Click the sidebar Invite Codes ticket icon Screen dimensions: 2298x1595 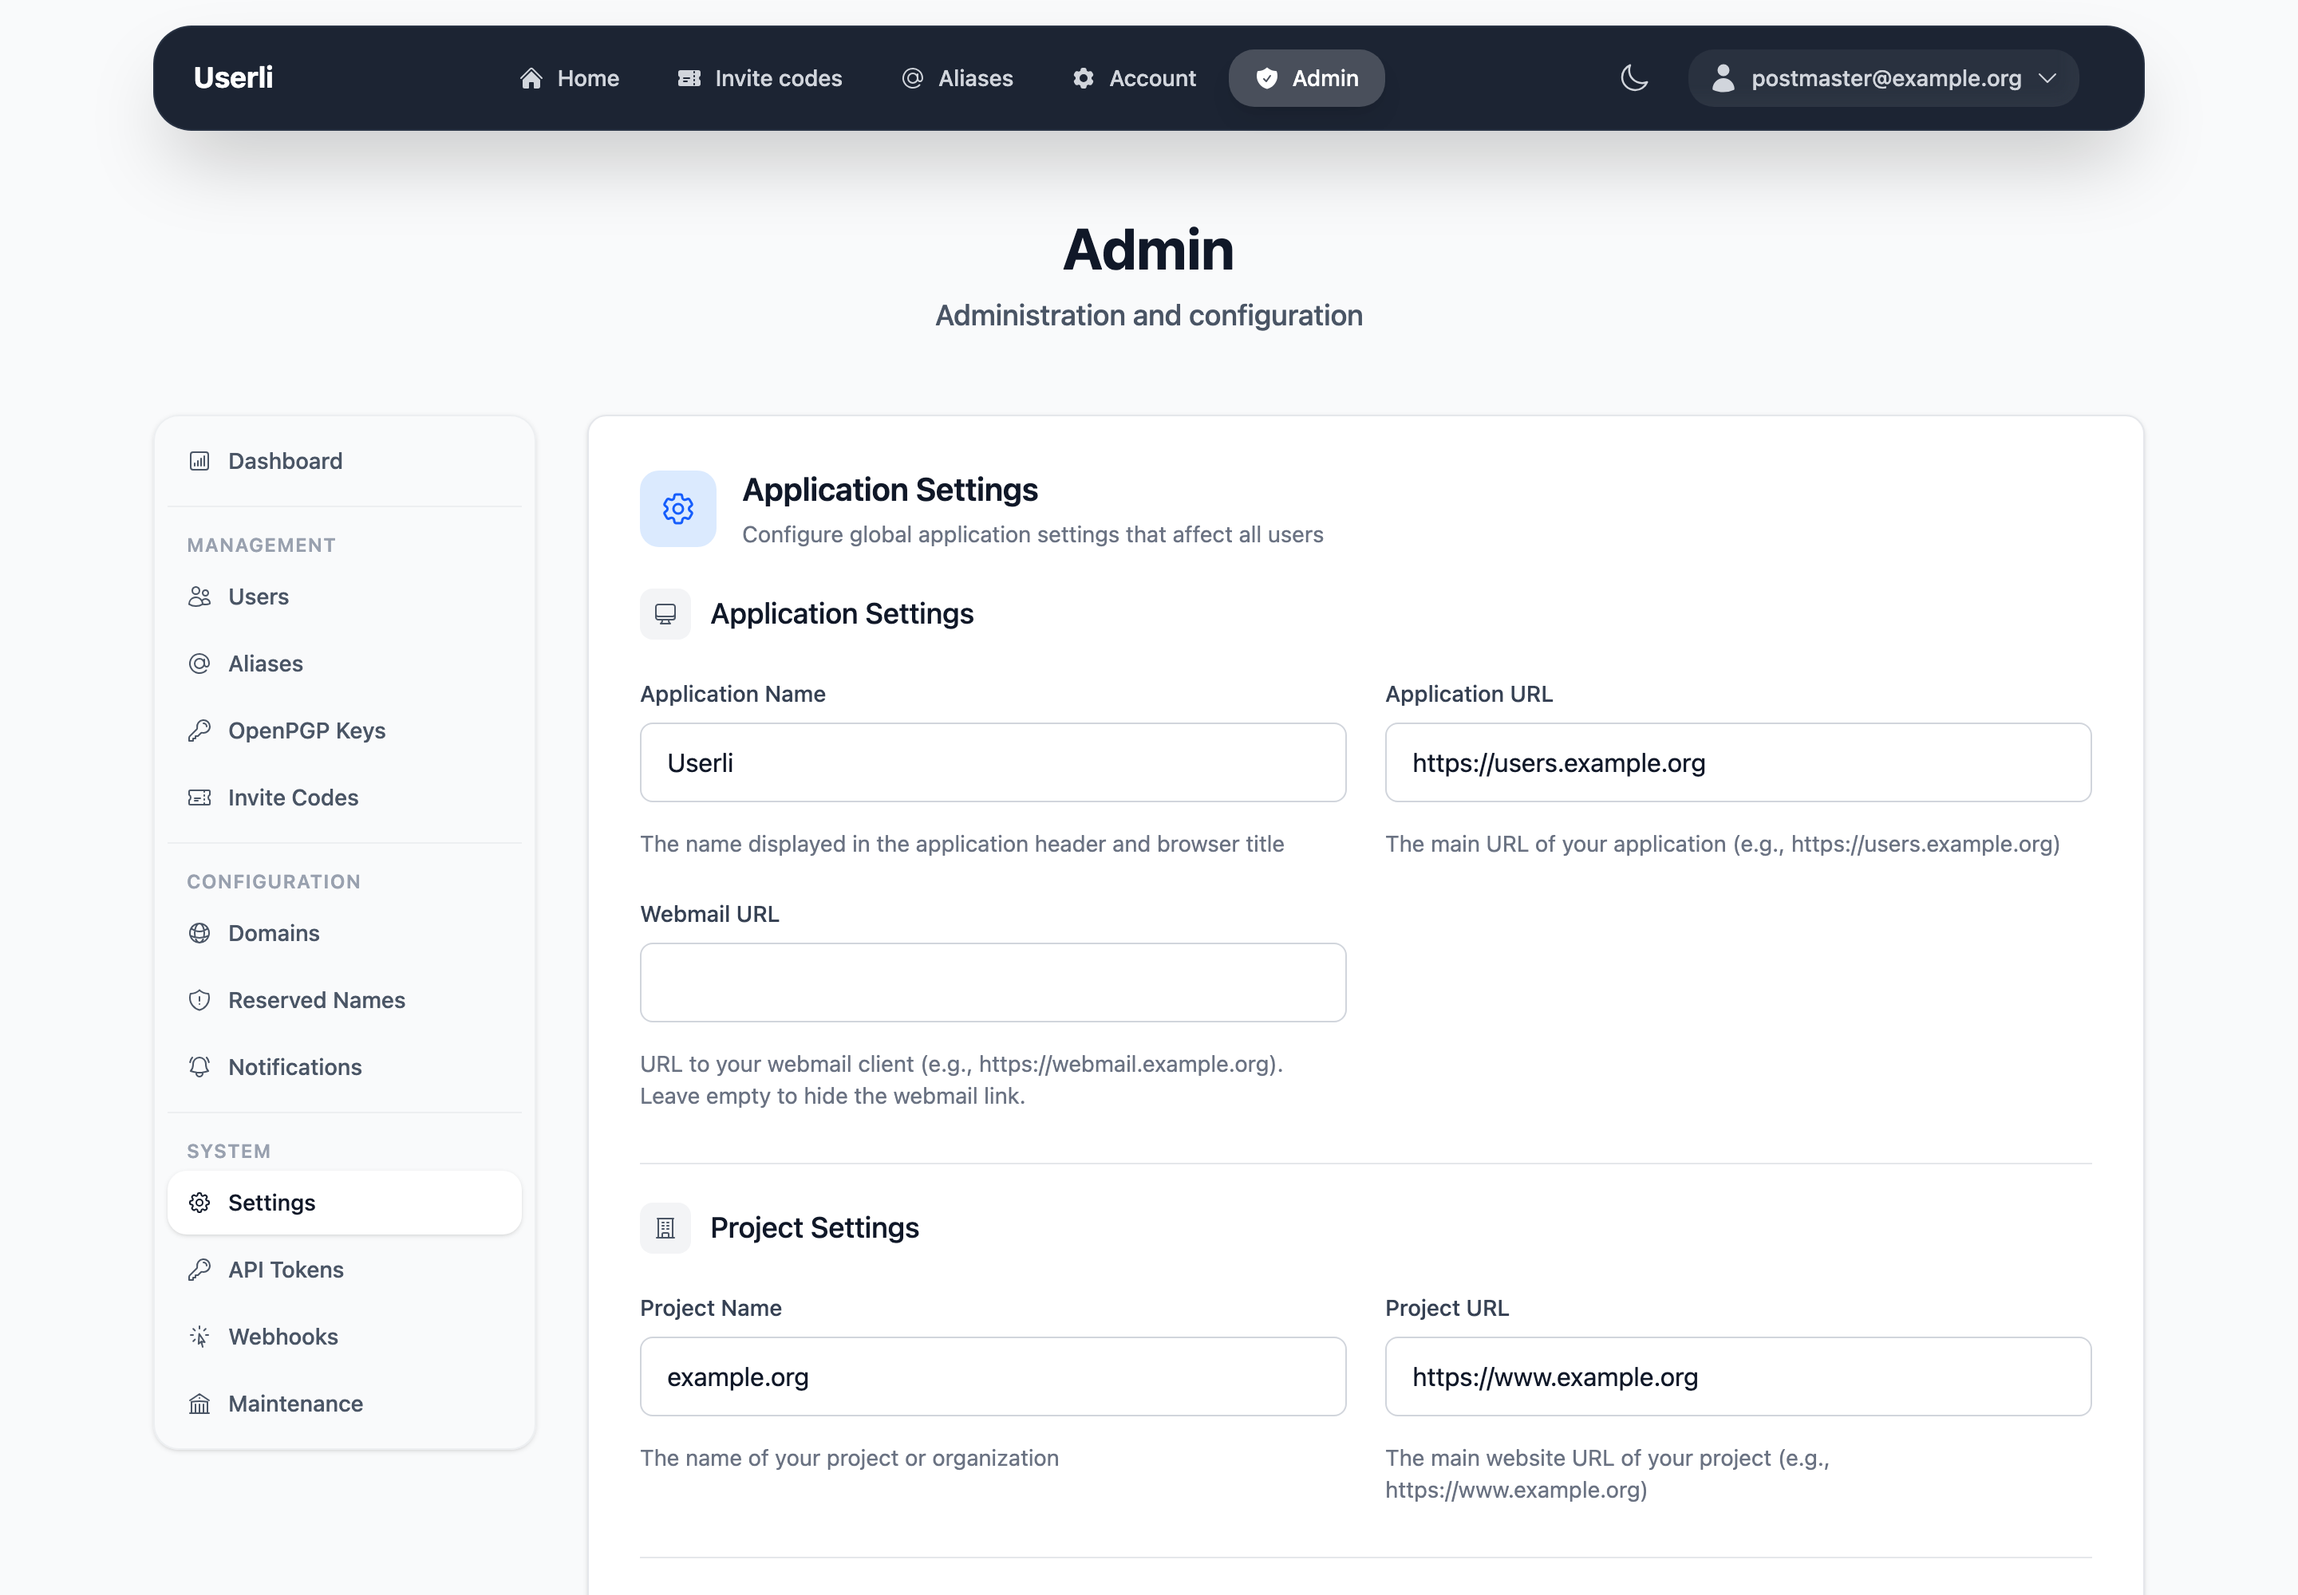tap(200, 797)
